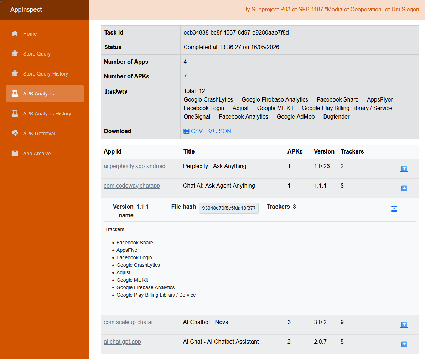Image resolution: width=425 pixels, height=359 pixels.
Task: Open APK Analysis History
Action: pyautogui.click(x=45, y=114)
